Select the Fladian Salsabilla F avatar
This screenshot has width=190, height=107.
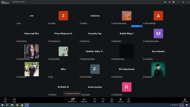[95, 69]
